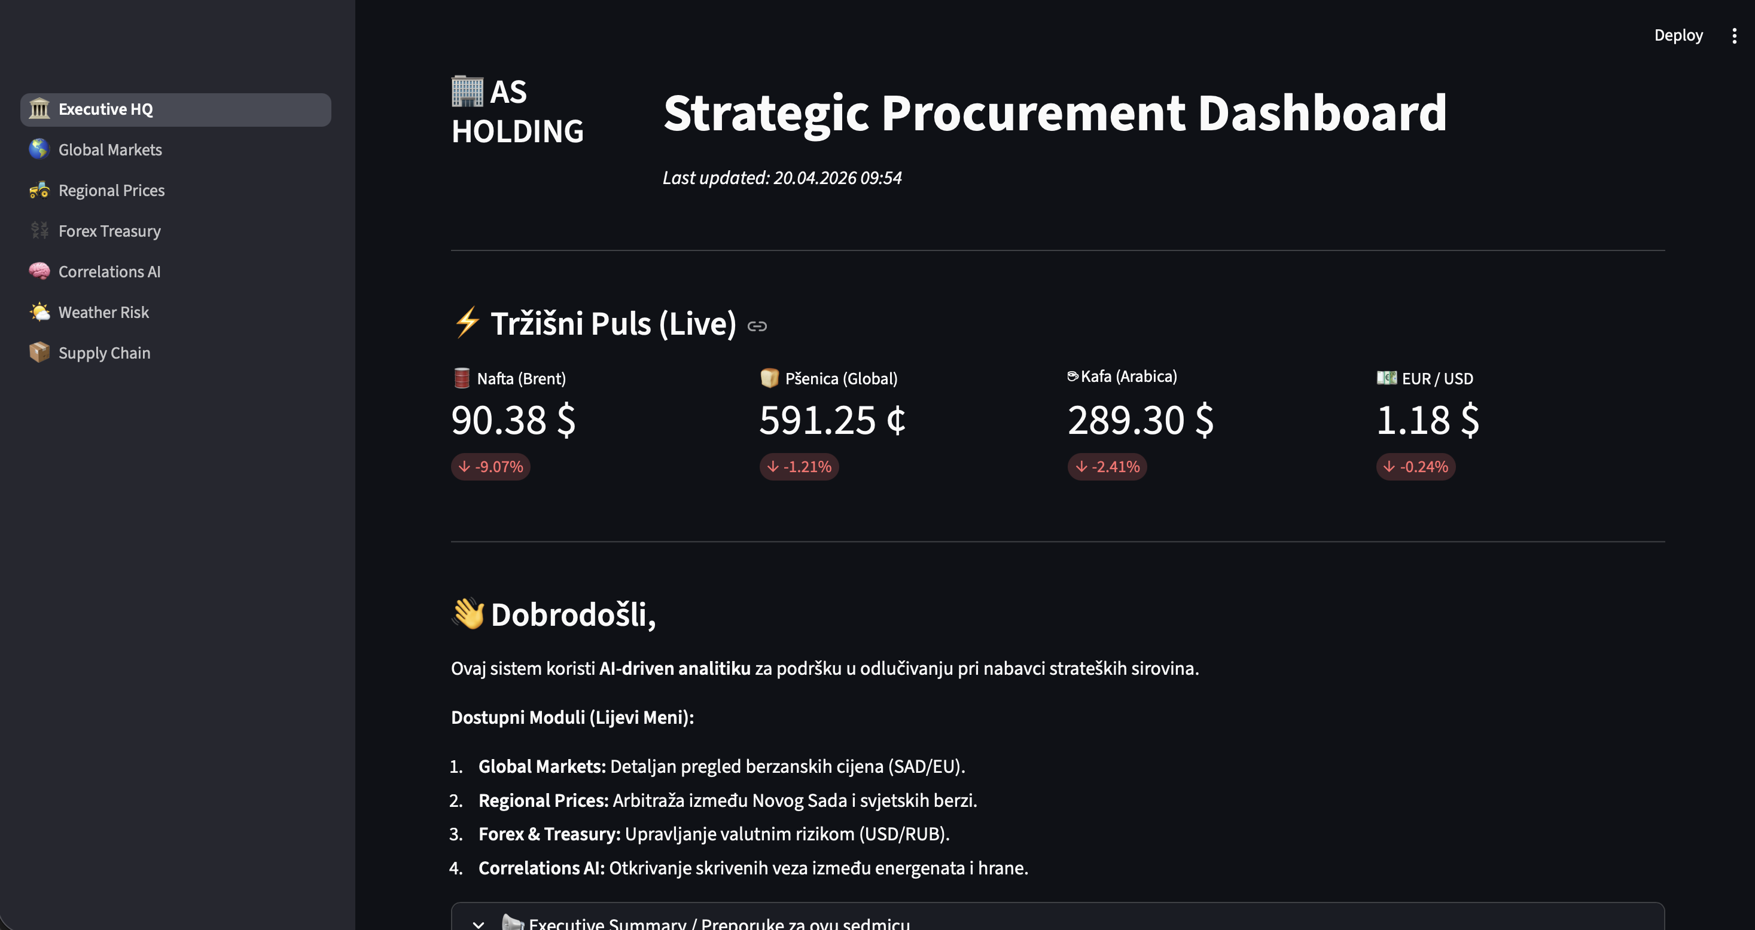Viewport: 1755px width, 930px height.
Task: Click the sun-cloud icon for Weather Risk
Action: [x=39, y=312]
